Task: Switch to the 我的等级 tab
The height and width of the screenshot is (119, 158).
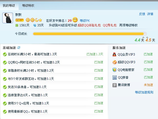Action: (9, 6)
